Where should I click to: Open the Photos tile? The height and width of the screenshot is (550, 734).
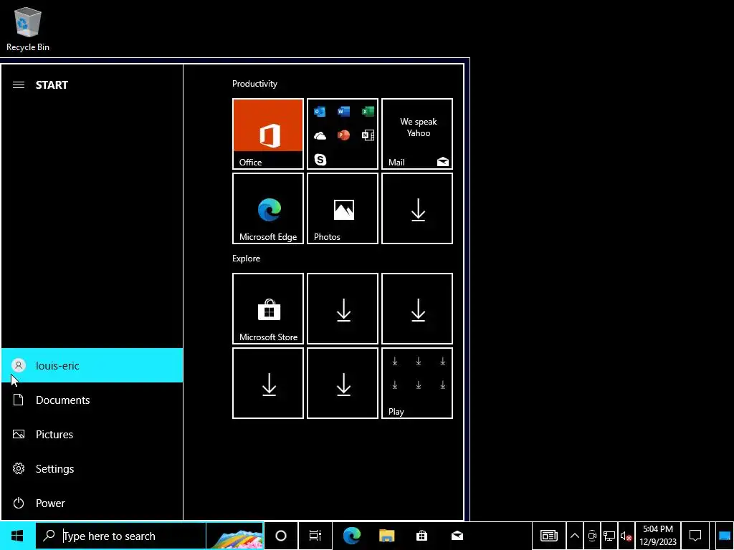[343, 208]
